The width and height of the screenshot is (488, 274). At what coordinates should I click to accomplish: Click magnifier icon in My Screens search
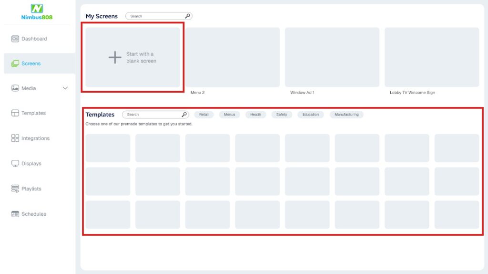187,16
